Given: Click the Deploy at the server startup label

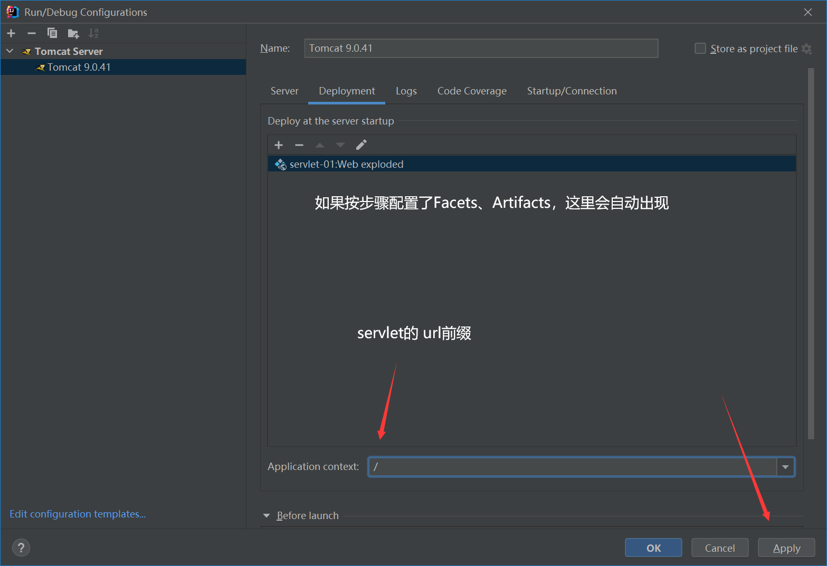Looking at the screenshot, I should (x=331, y=121).
